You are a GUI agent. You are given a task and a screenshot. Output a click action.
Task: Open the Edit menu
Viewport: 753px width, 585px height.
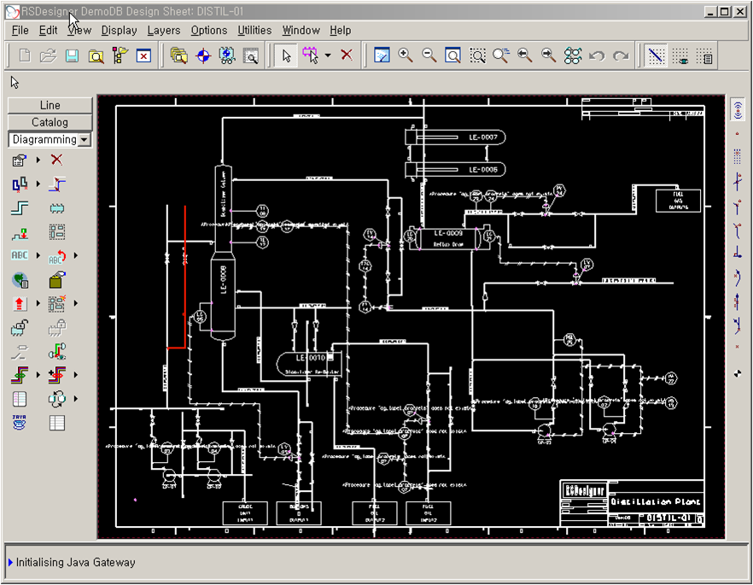tap(48, 30)
